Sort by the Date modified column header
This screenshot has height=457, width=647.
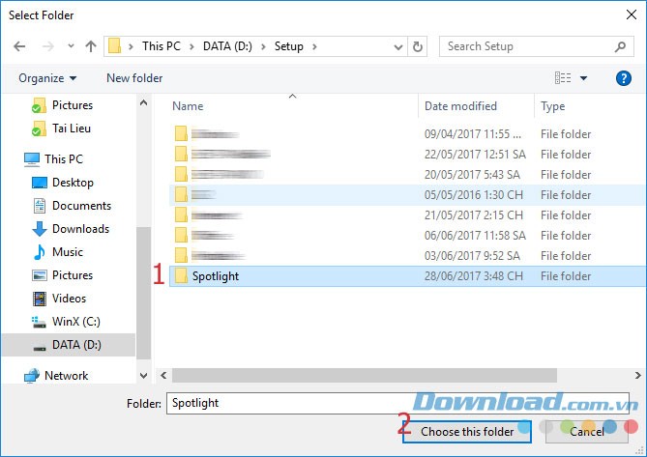(x=460, y=106)
